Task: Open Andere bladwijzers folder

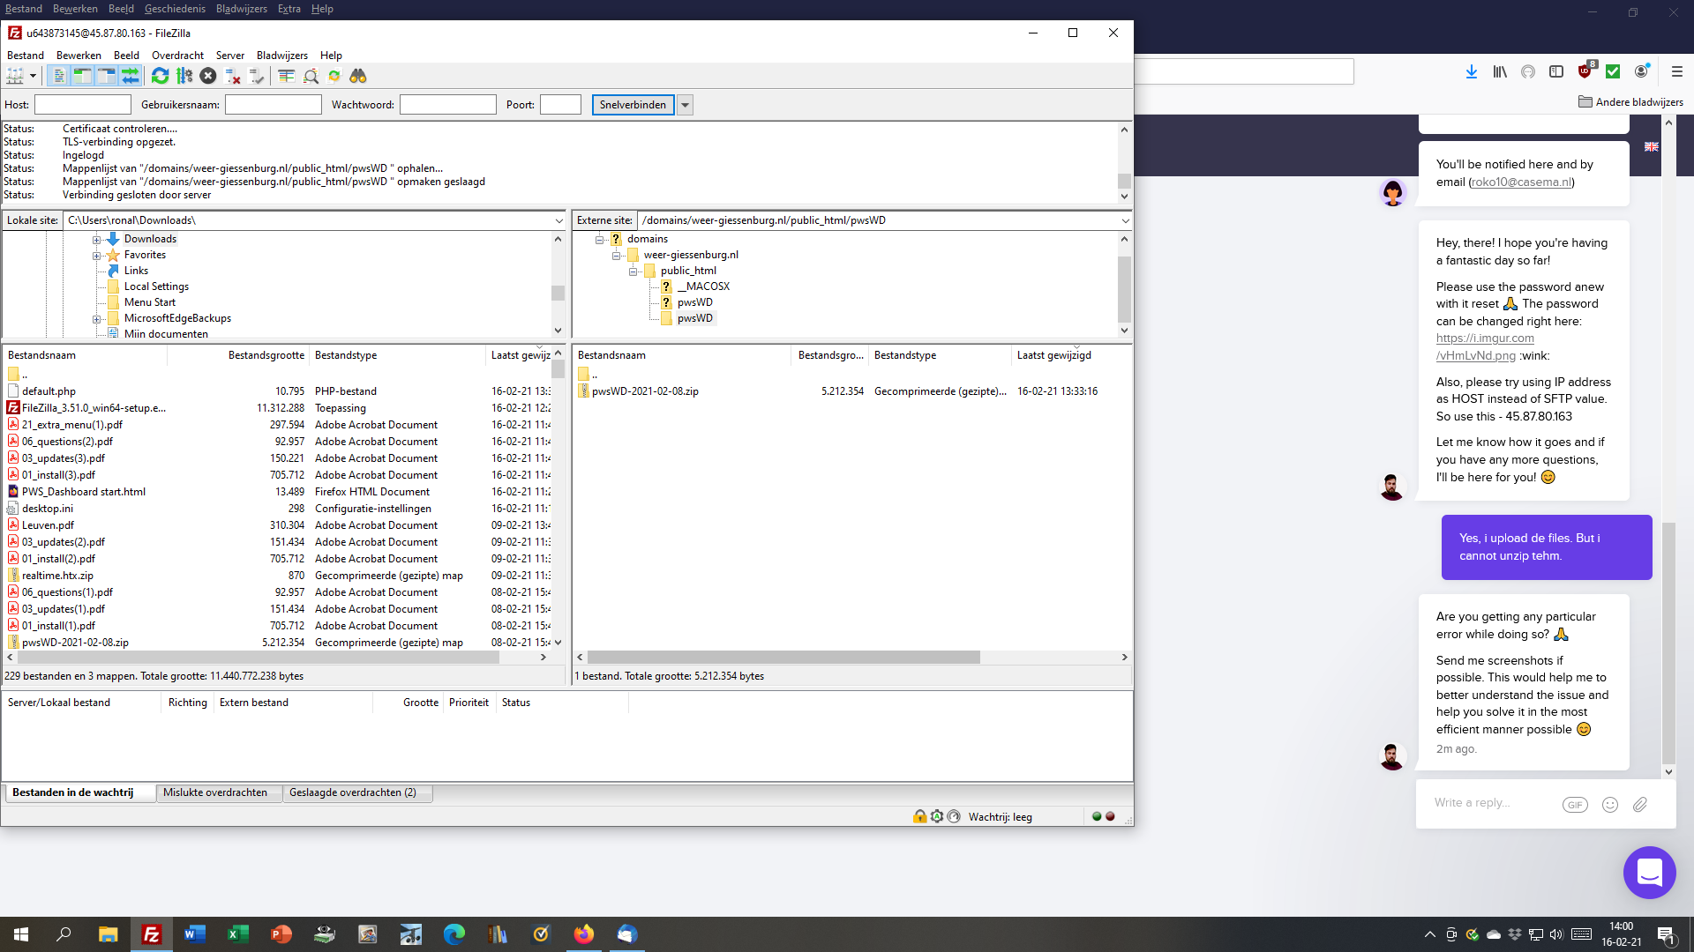Action: pyautogui.click(x=1630, y=102)
